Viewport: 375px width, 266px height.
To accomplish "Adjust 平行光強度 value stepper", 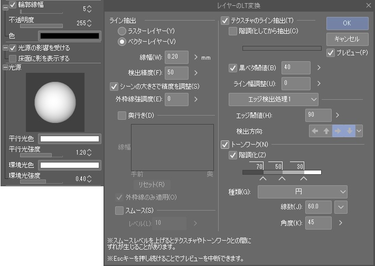I will click(89, 153).
